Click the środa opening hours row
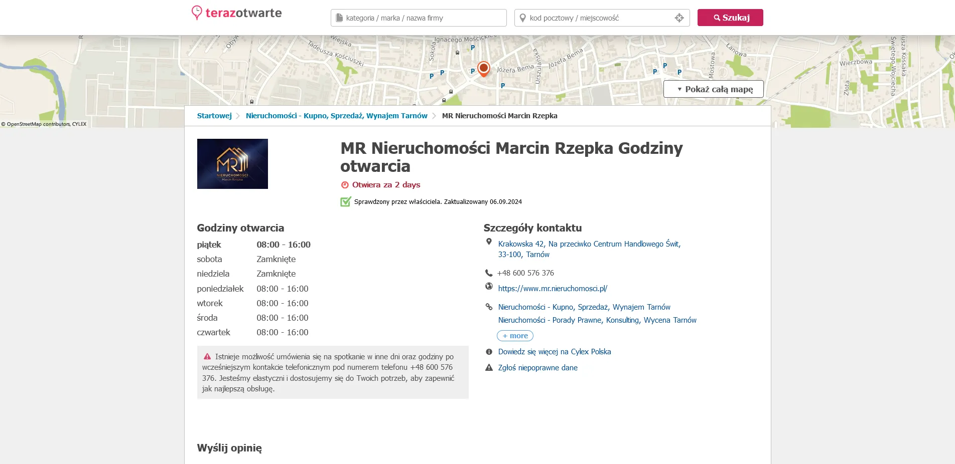Viewport: 955px width, 464px height. pos(253,318)
